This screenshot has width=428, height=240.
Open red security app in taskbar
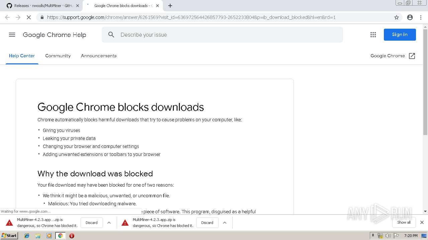pyautogui.click(x=72, y=236)
